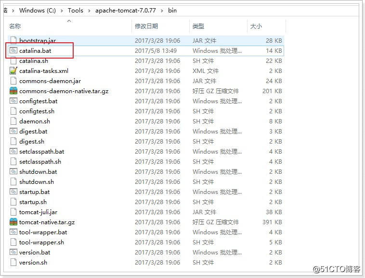Click the version.bat batch file icon
The width and height of the screenshot is (365, 278).
(13, 252)
